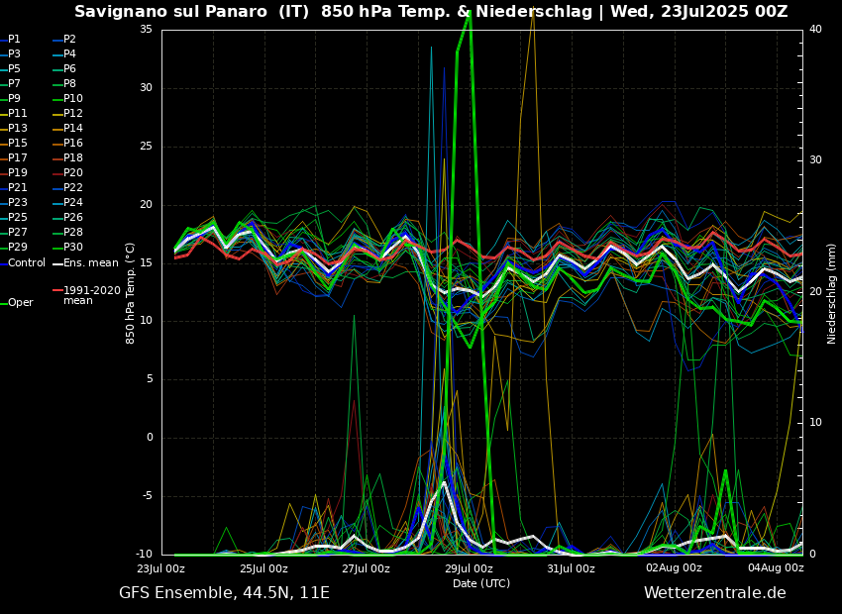This screenshot has height=614, width=842.
Task: Click the 23Jul 00z axis label
Action: point(161,568)
